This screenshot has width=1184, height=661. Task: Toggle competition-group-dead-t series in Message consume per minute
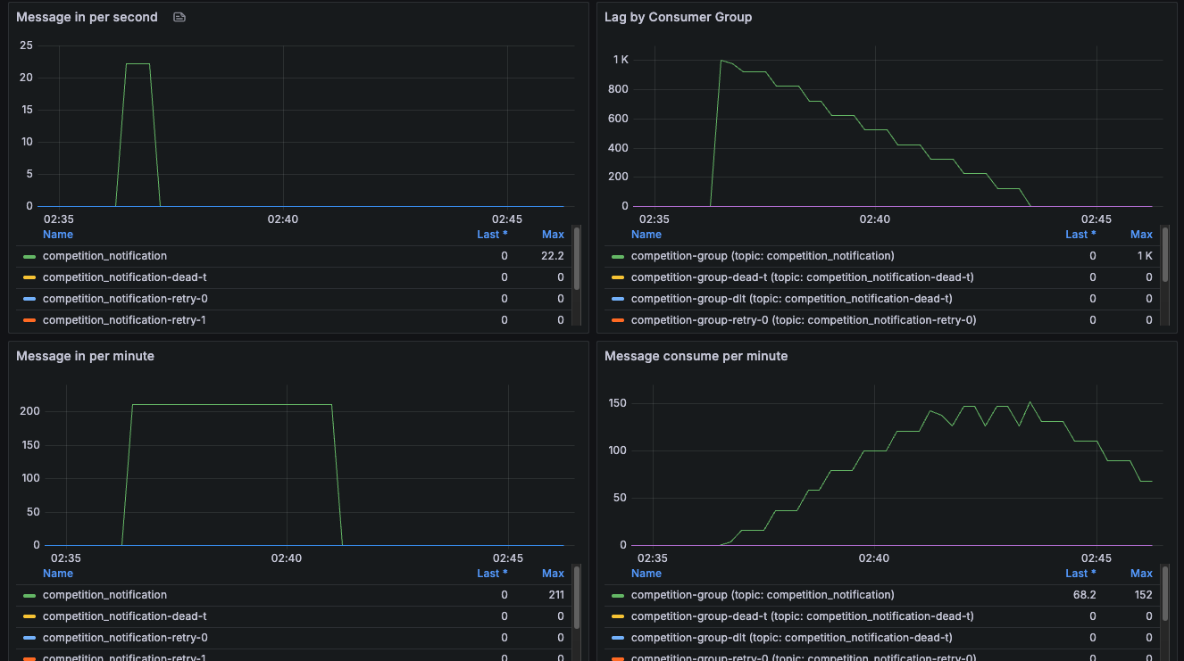[802, 616]
